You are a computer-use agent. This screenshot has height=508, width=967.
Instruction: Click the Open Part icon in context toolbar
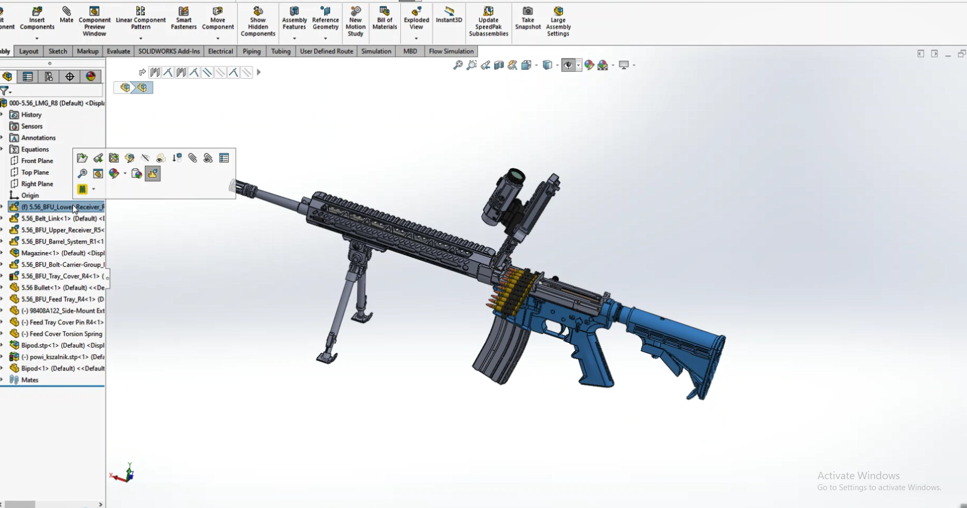coord(82,158)
